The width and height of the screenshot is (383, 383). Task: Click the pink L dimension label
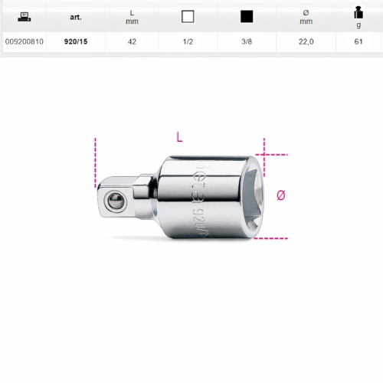(179, 137)
